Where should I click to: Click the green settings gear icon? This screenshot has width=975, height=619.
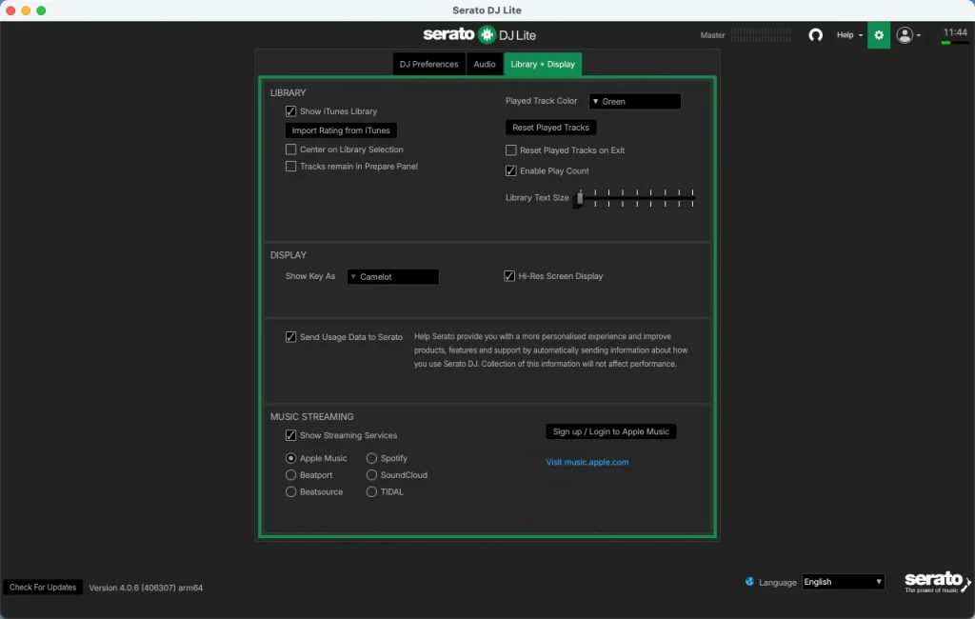pyautogui.click(x=878, y=35)
